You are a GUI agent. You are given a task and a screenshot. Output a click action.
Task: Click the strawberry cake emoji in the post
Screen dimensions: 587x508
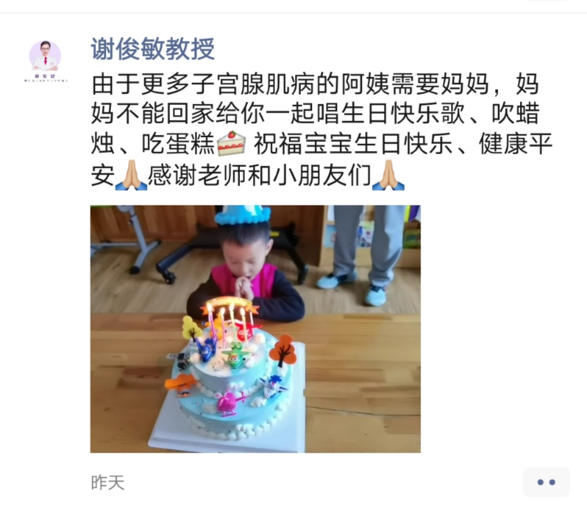point(232,144)
